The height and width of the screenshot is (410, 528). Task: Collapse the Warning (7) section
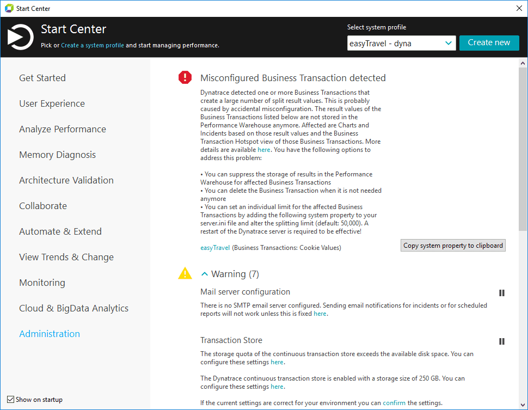pos(205,274)
